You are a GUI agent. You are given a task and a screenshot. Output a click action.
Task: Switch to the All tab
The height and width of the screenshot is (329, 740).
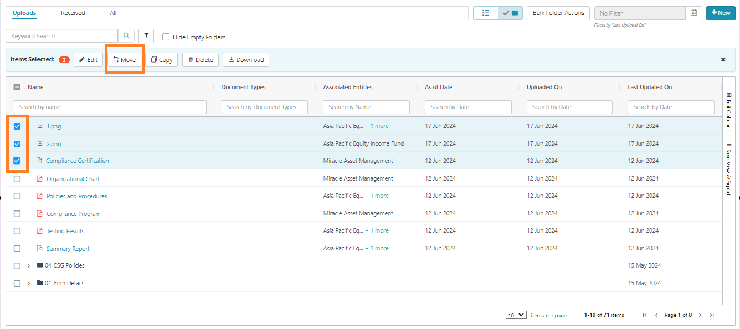[x=113, y=13]
